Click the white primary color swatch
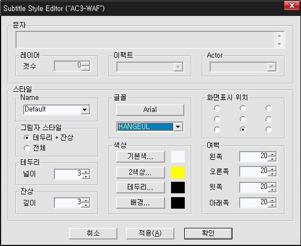The height and width of the screenshot is (246, 301). coord(178,157)
